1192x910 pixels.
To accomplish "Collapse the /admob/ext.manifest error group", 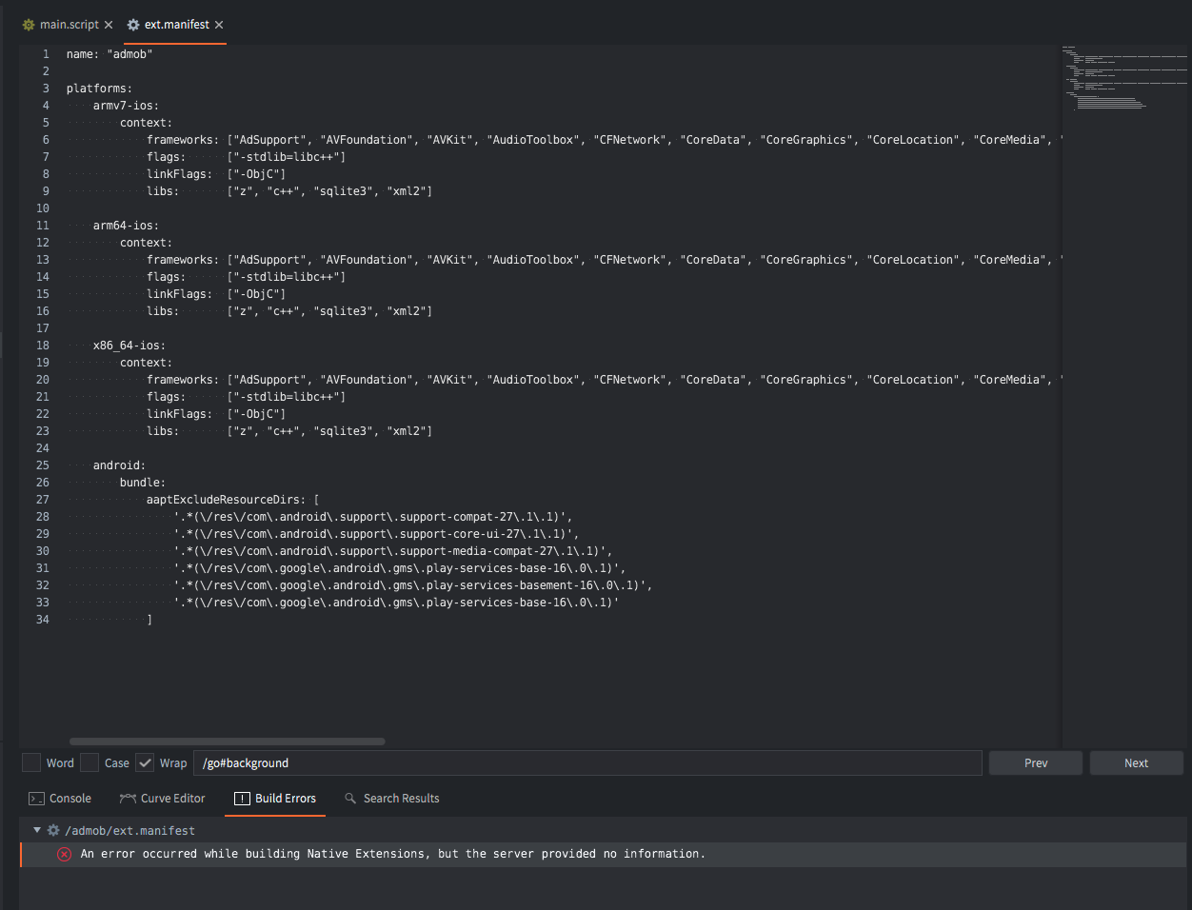I will coord(37,830).
